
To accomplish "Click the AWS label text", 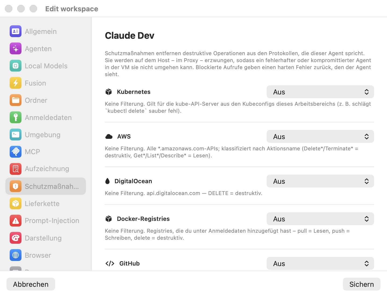I will click(x=124, y=137).
